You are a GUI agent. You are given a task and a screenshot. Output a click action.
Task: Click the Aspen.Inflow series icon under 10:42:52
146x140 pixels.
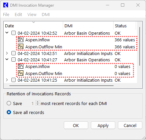(x=21, y=39)
